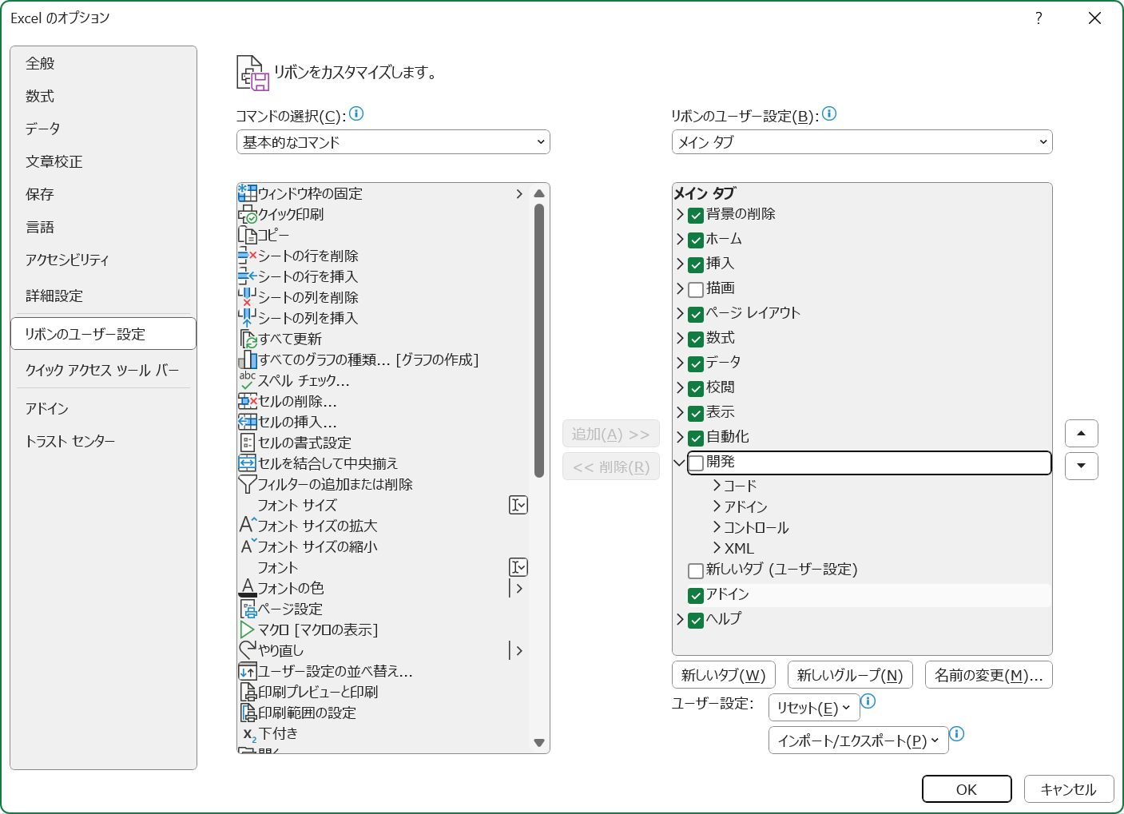Click the すべてのグラフの種類 chart icon

[x=248, y=359]
